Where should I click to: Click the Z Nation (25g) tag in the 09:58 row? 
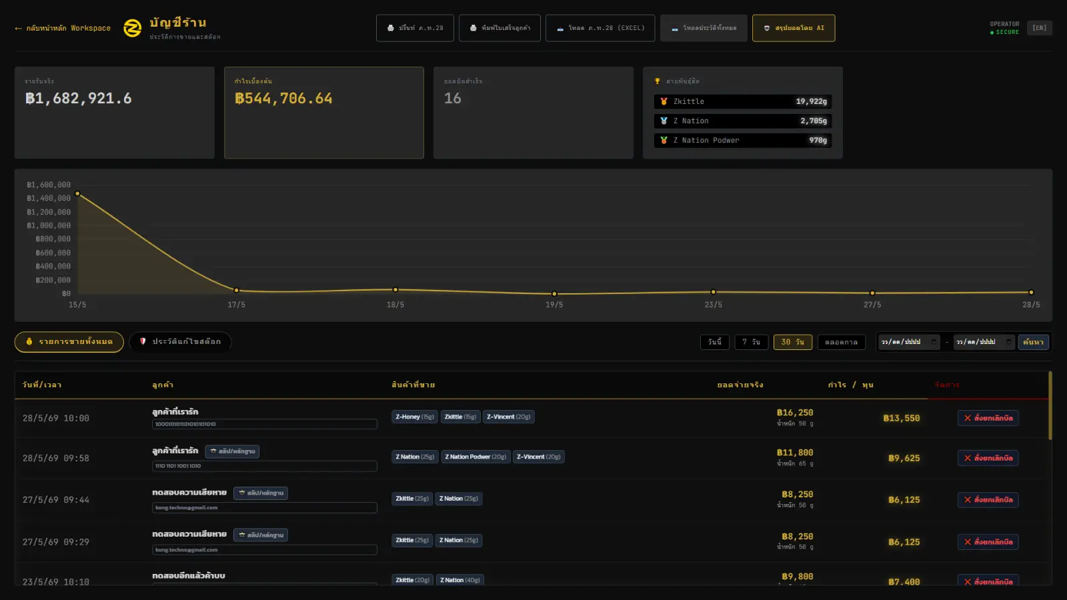pos(415,457)
